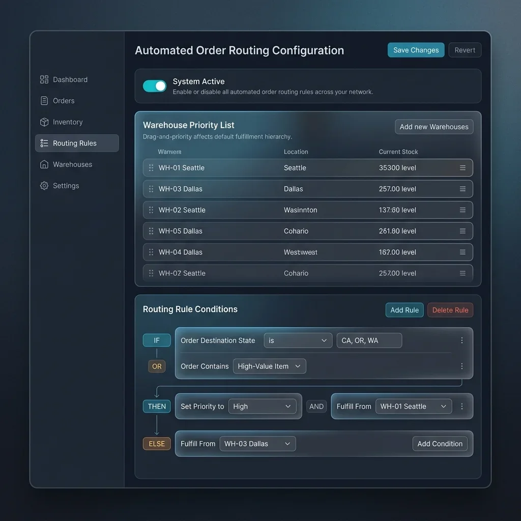Open options menu for Order Destination State condition
The width and height of the screenshot is (521, 521).
click(462, 340)
